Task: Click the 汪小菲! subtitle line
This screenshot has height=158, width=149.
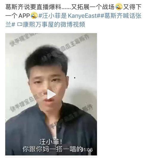Action: (51, 142)
